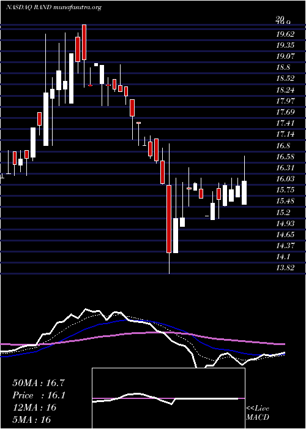The image size is (306, 429).
Task: Click the 18.52 price axis label
Action: pos(285,78)
